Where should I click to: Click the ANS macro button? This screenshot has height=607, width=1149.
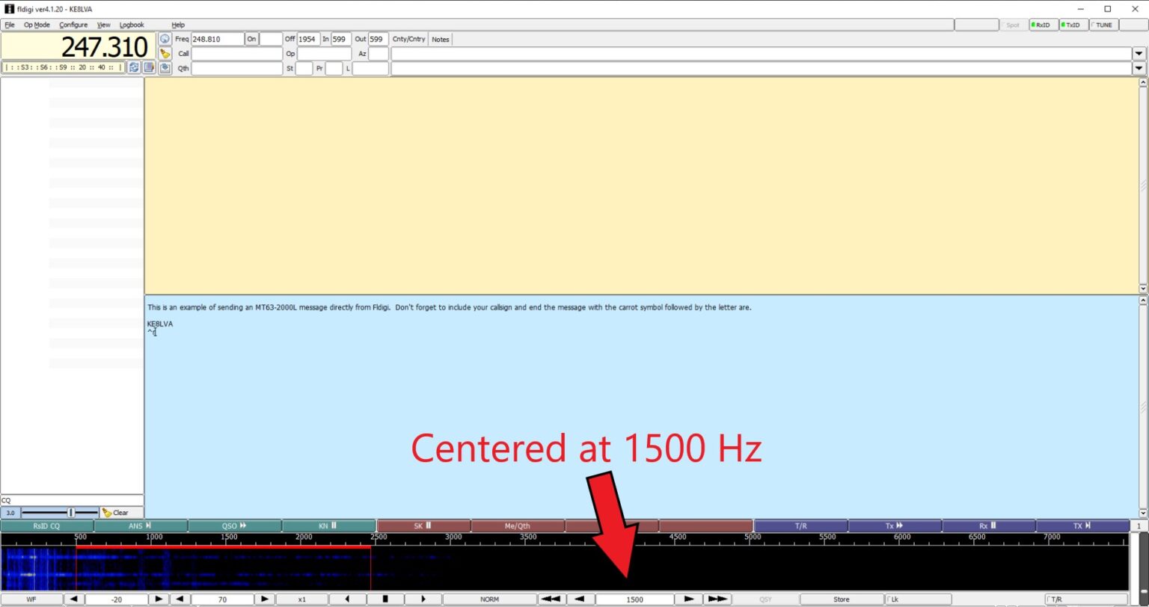tap(141, 526)
